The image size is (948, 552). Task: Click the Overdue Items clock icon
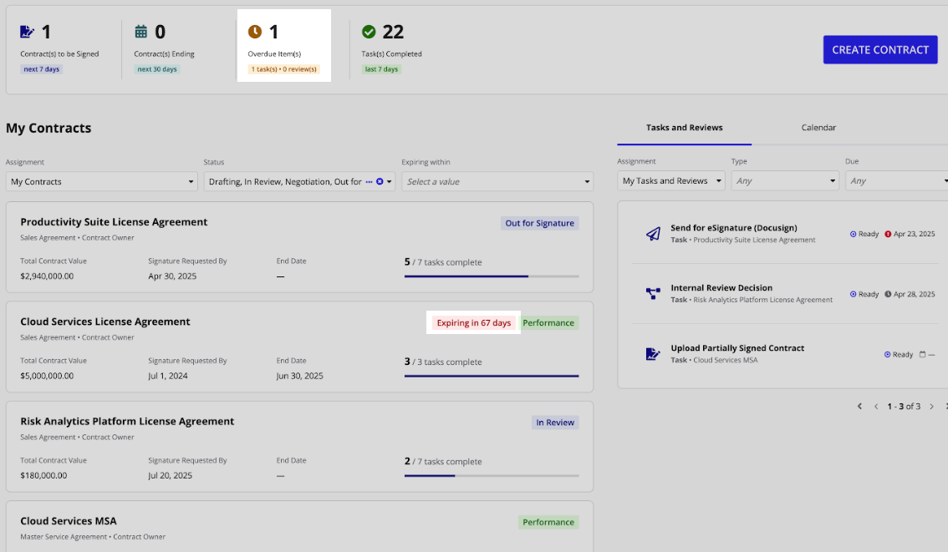255,32
